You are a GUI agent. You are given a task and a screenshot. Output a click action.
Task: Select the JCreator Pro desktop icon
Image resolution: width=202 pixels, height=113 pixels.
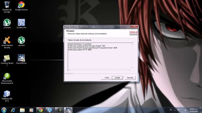point(21,24)
